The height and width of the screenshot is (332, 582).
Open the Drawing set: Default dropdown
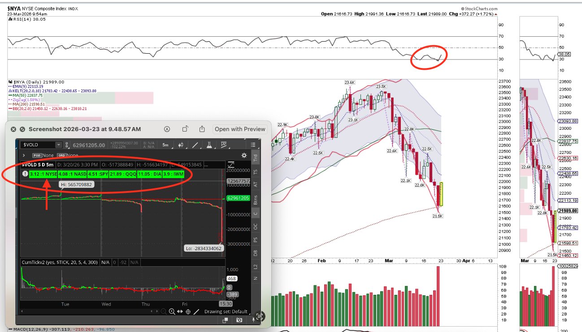point(226,311)
